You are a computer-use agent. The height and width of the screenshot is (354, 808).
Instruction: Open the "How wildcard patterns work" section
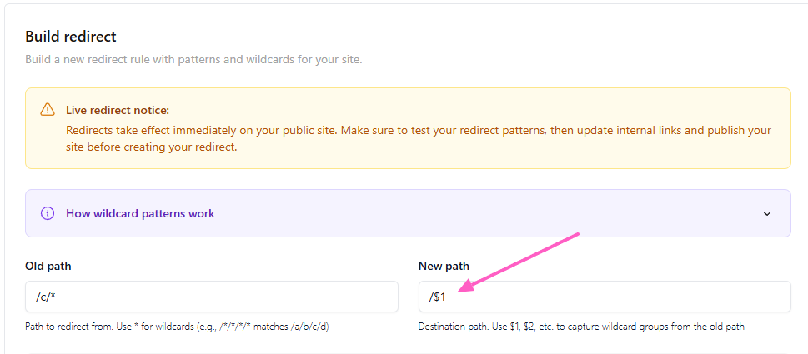pyautogui.click(x=140, y=213)
